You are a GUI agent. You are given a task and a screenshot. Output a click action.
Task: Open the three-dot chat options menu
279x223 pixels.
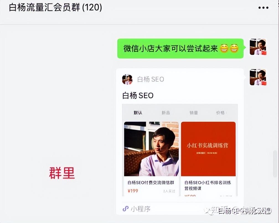click(x=263, y=8)
